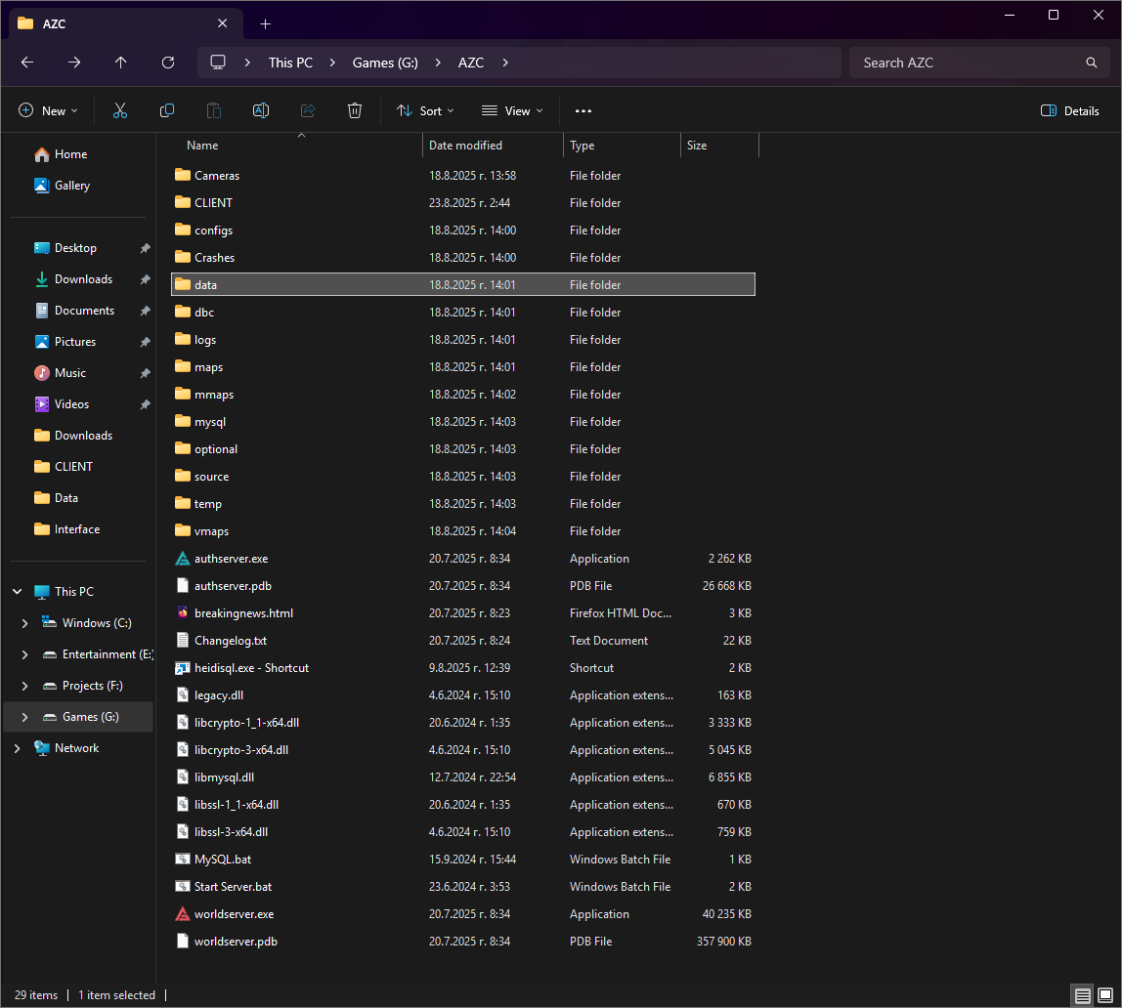Image resolution: width=1122 pixels, height=1008 pixels.
Task: Select the heidisql.exe shortcut icon
Action: [183, 668]
